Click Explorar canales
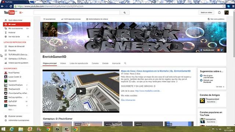This screenshot has height=132, width=235. click(x=15, y=116)
